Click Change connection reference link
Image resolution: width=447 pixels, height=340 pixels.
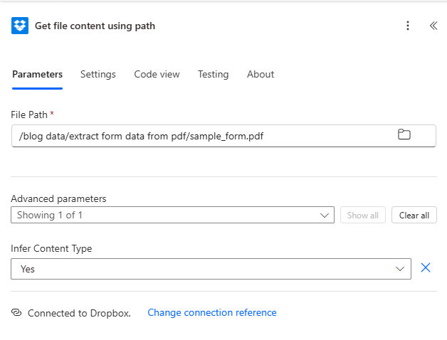coord(212,313)
